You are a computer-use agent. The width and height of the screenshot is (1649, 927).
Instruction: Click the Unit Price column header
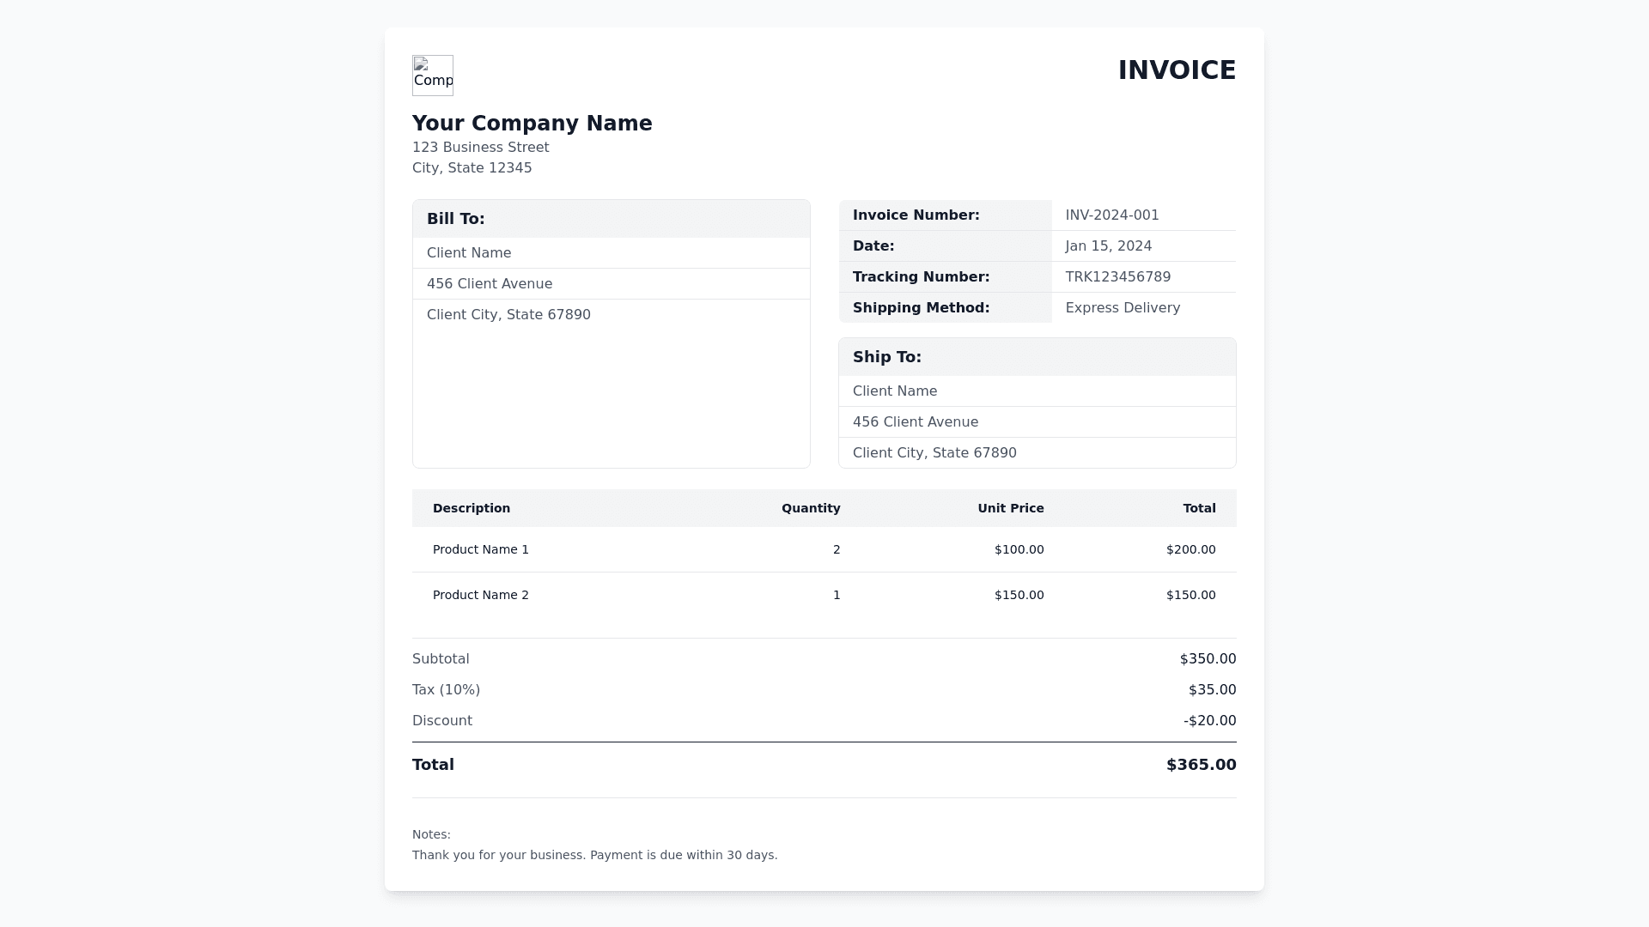(x=1010, y=508)
